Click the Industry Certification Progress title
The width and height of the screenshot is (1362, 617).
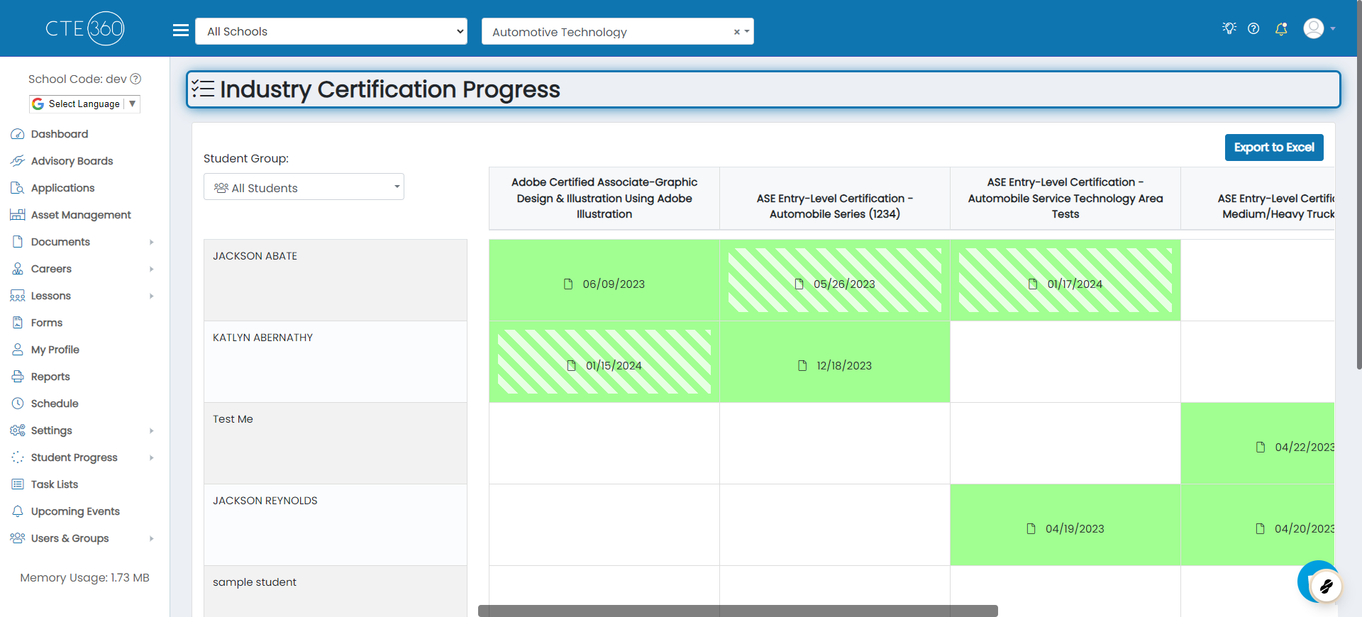tap(389, 89)
